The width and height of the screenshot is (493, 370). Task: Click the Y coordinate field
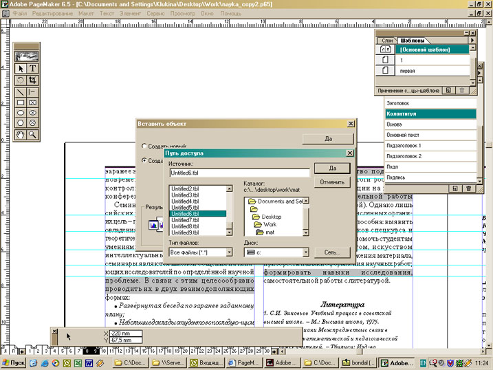click(125, 340)
